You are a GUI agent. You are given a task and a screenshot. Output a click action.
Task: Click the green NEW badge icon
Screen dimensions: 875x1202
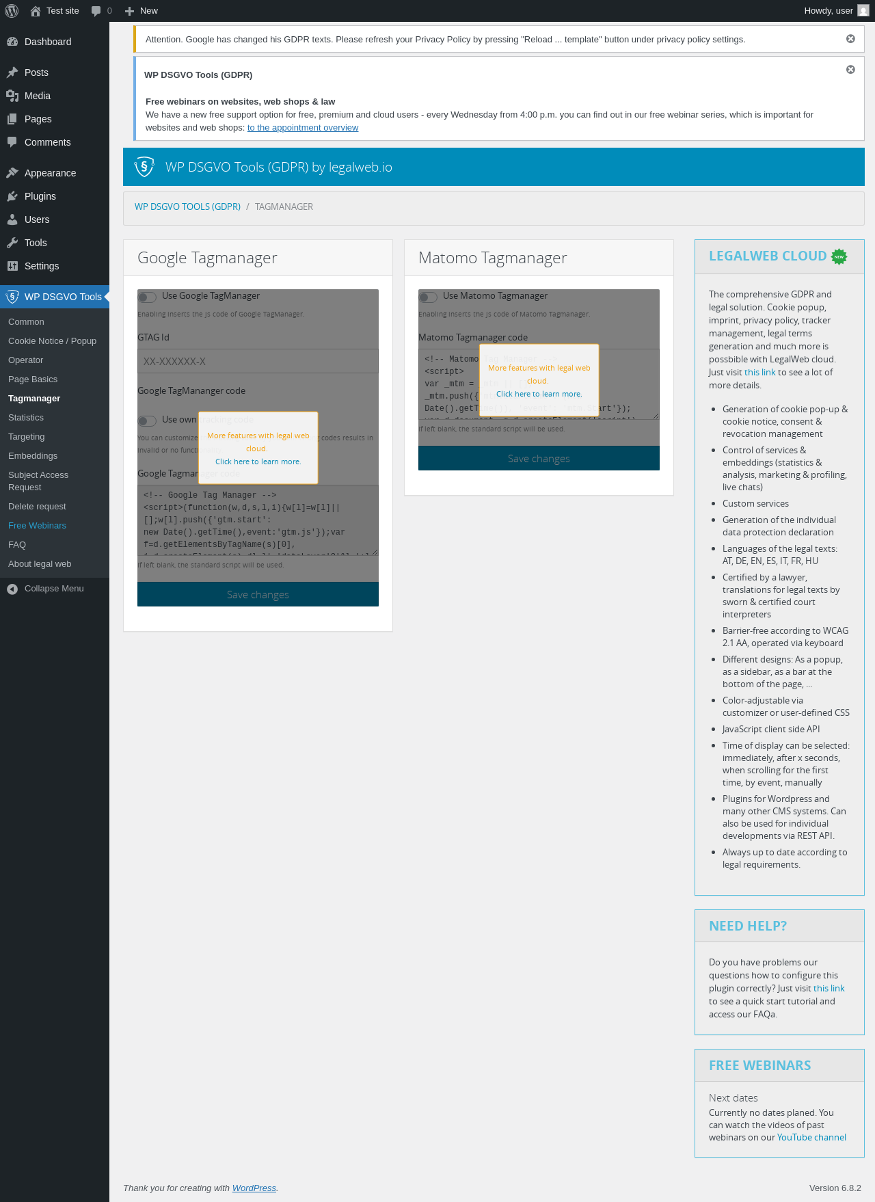pyautogui.click(x=839, y=256)
